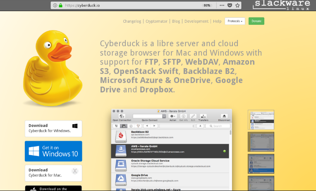This screenshot has width=316, height=191.
Task: Click the Google Drive drive icon
Action: (x=121, y=180)
